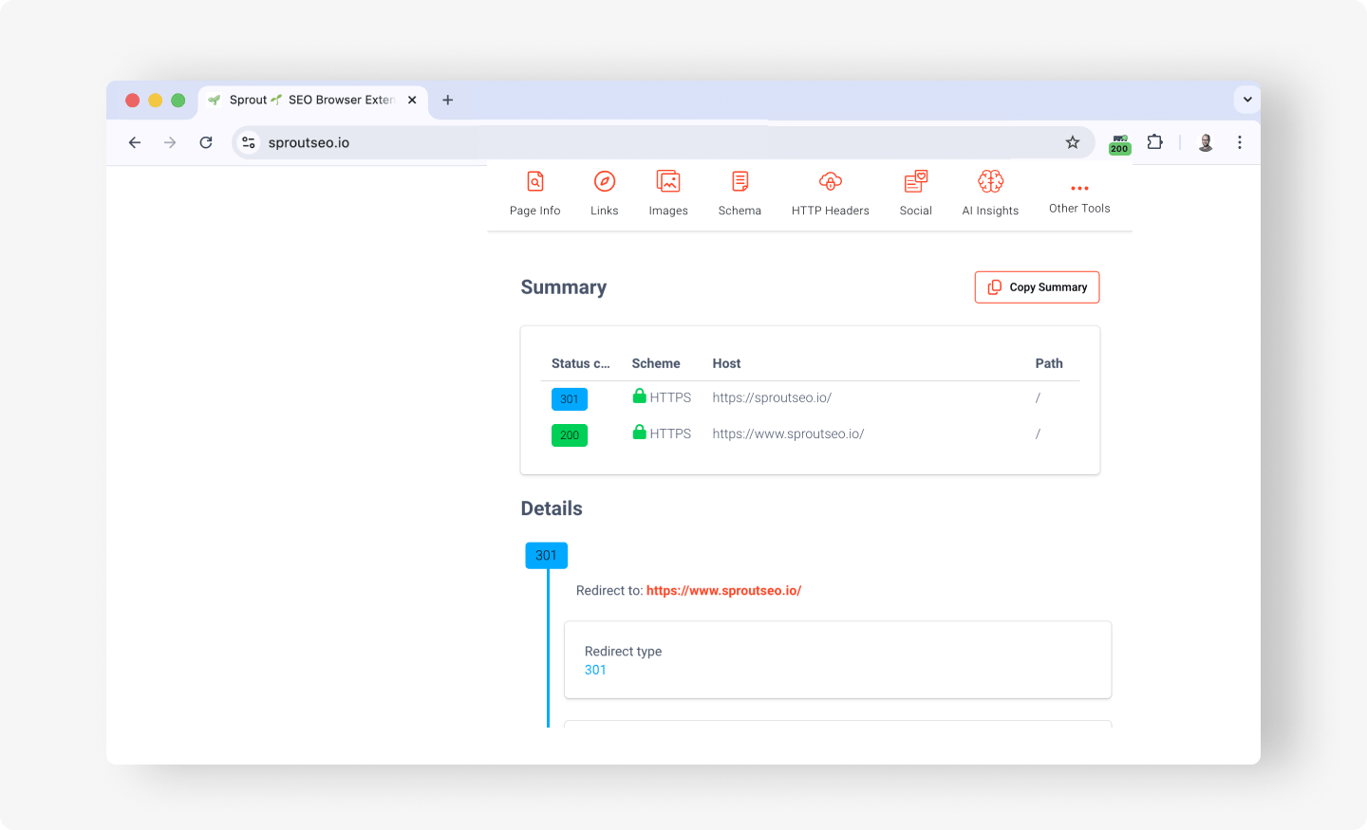Go back in browser history

(135, 142)
